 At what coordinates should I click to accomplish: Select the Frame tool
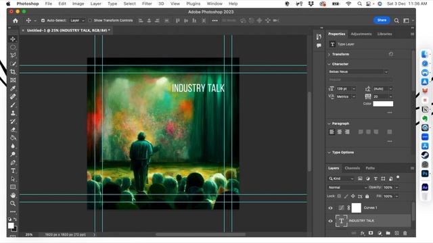click(13, 80)
